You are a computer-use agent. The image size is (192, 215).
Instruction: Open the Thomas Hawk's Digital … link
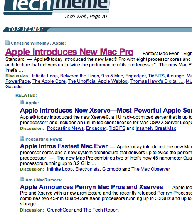(157, 81)
